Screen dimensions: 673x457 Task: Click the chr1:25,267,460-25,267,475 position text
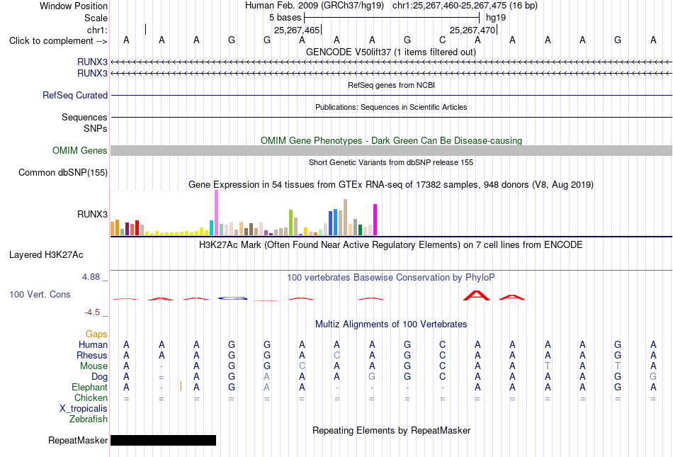pos(465,6)
